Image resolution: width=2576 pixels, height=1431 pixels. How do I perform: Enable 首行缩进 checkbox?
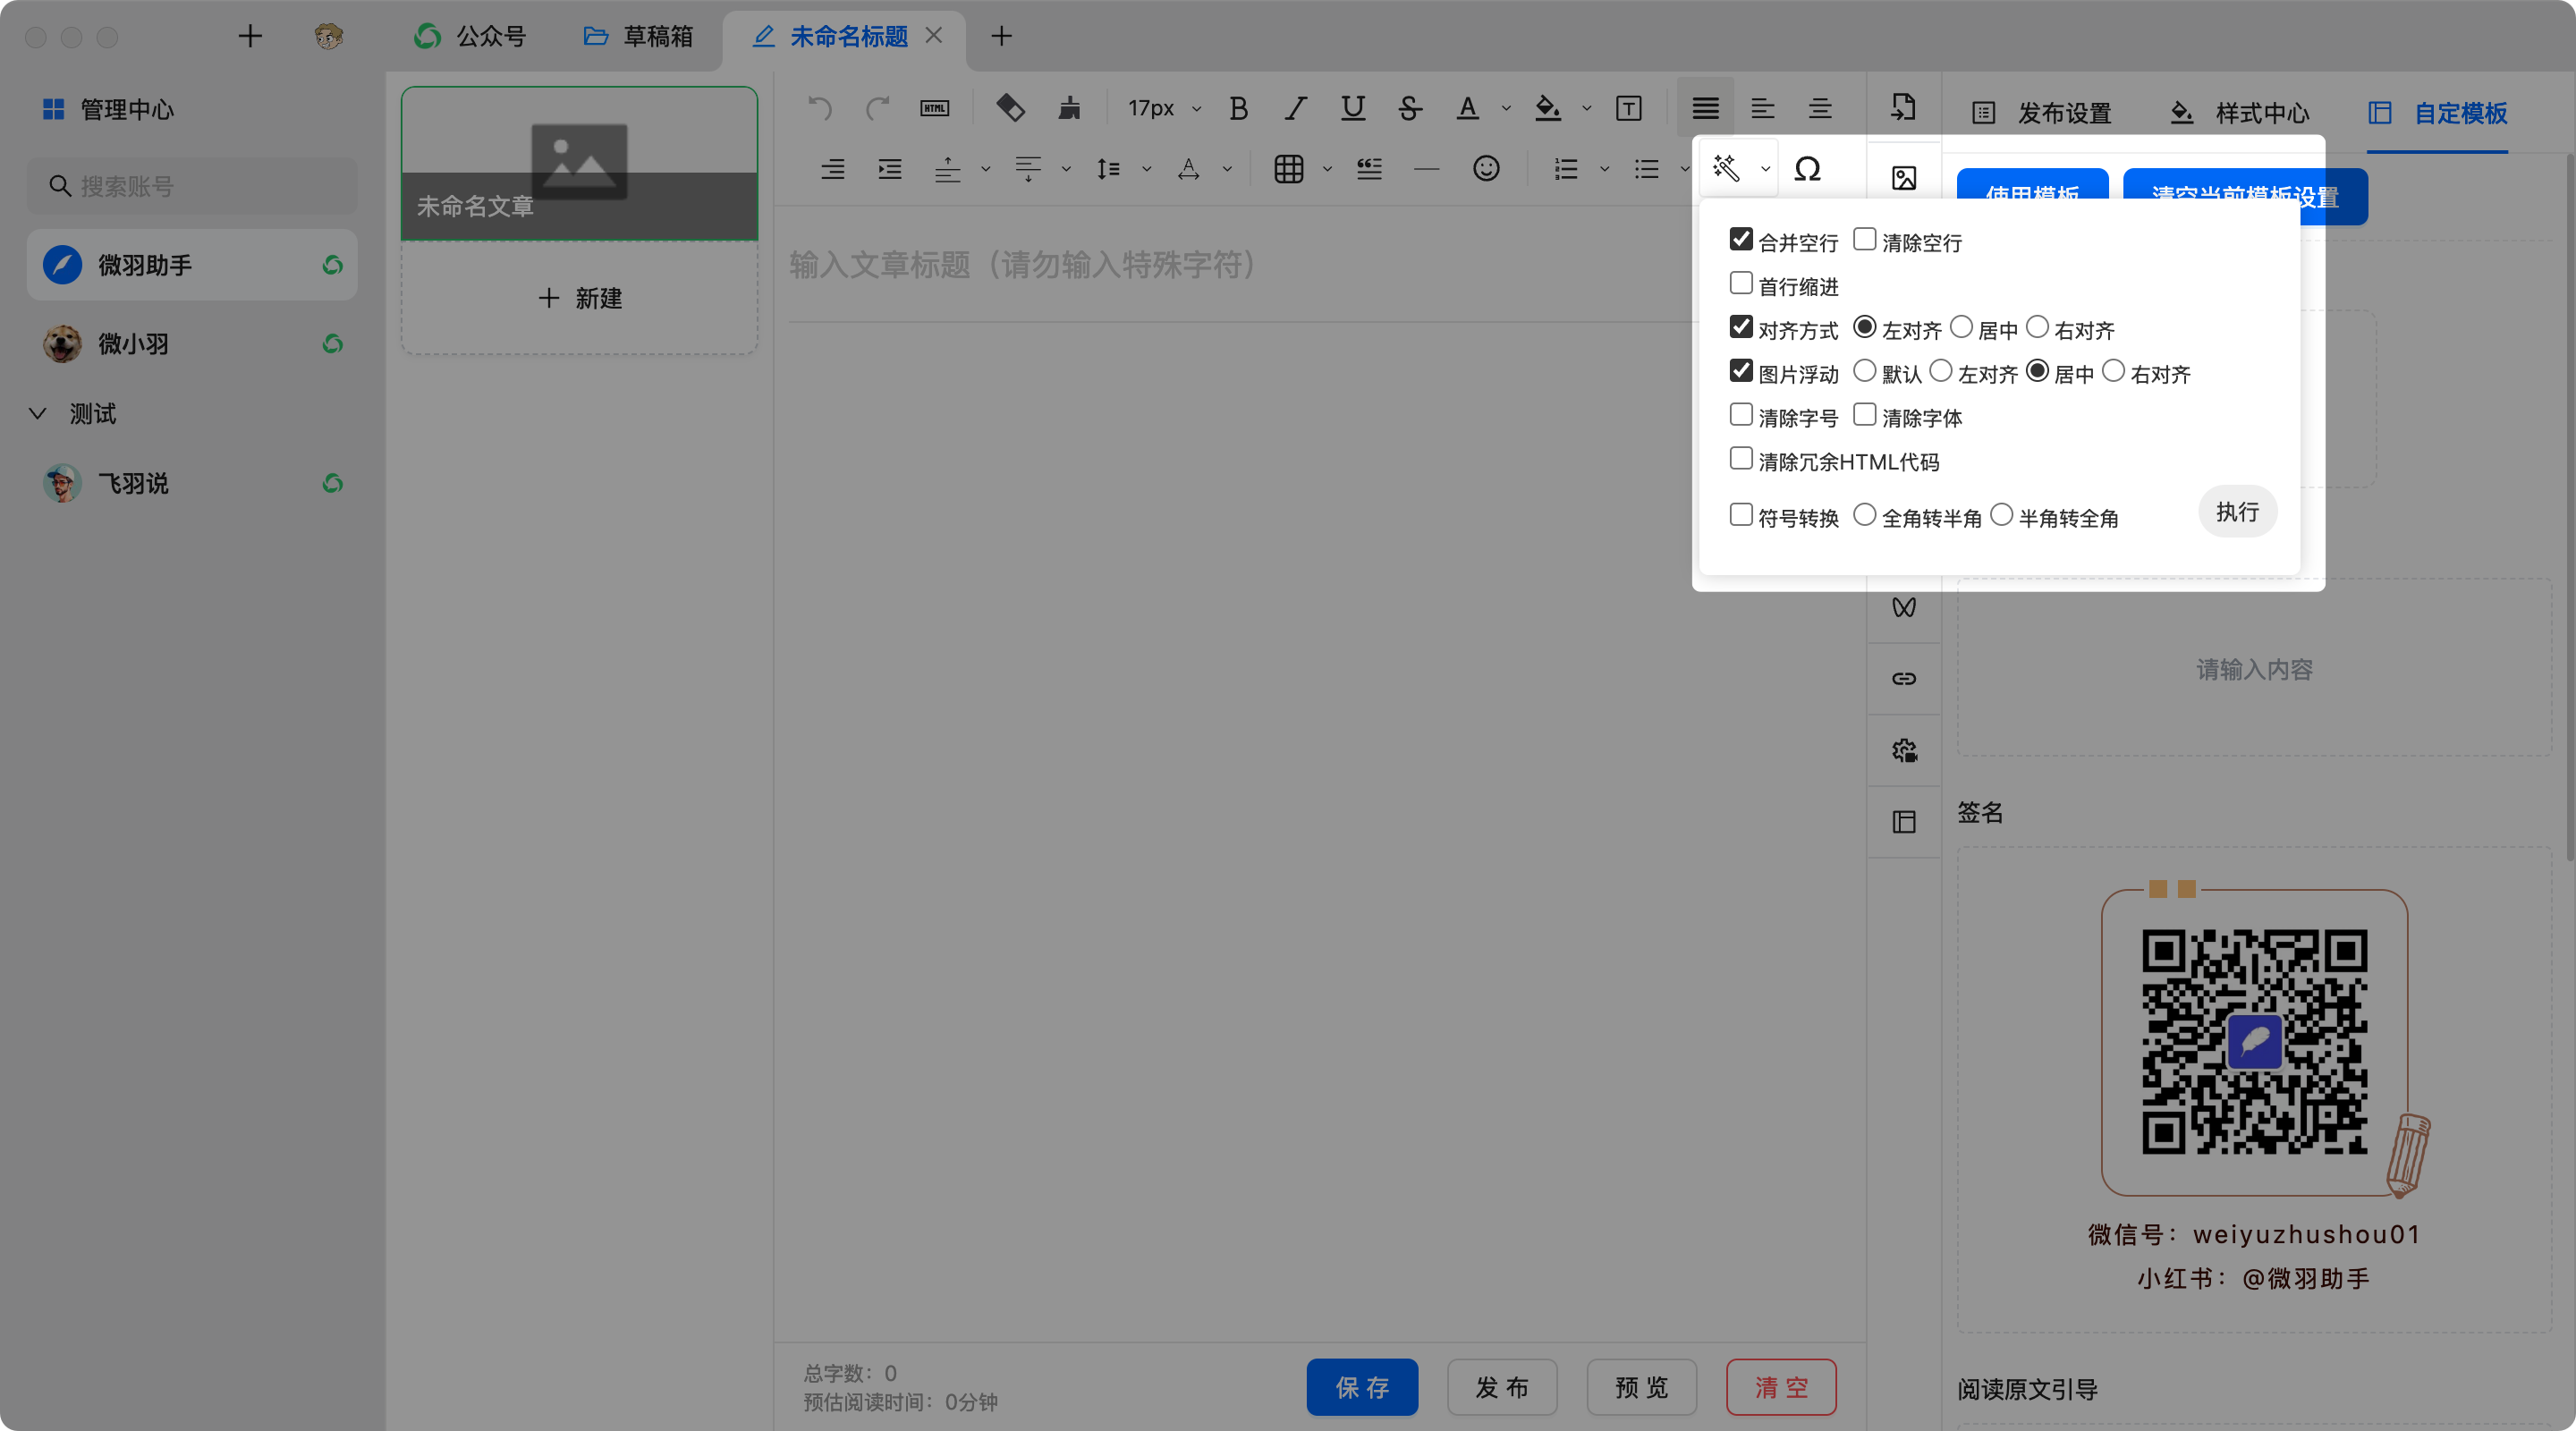click(1741, 283)
